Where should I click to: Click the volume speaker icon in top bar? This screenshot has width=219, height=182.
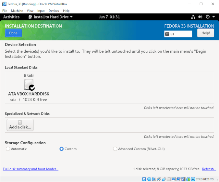(x=200, y=17)
